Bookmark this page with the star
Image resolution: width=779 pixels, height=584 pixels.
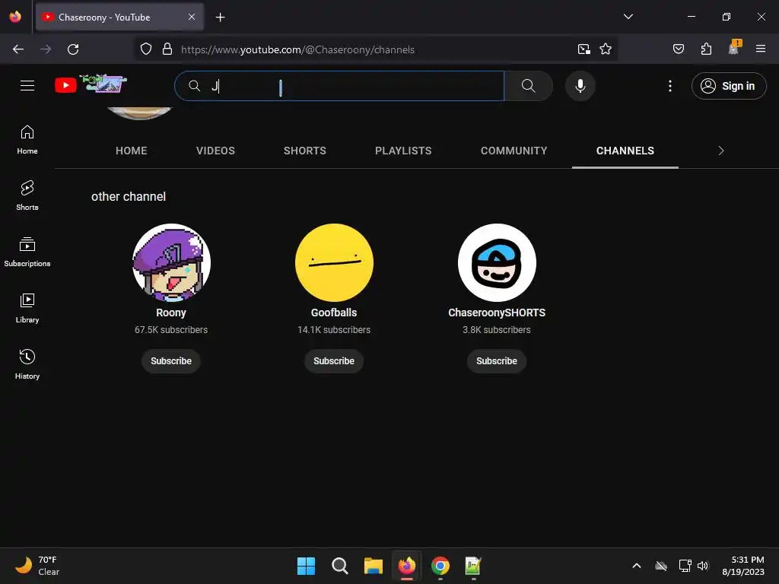605,49
